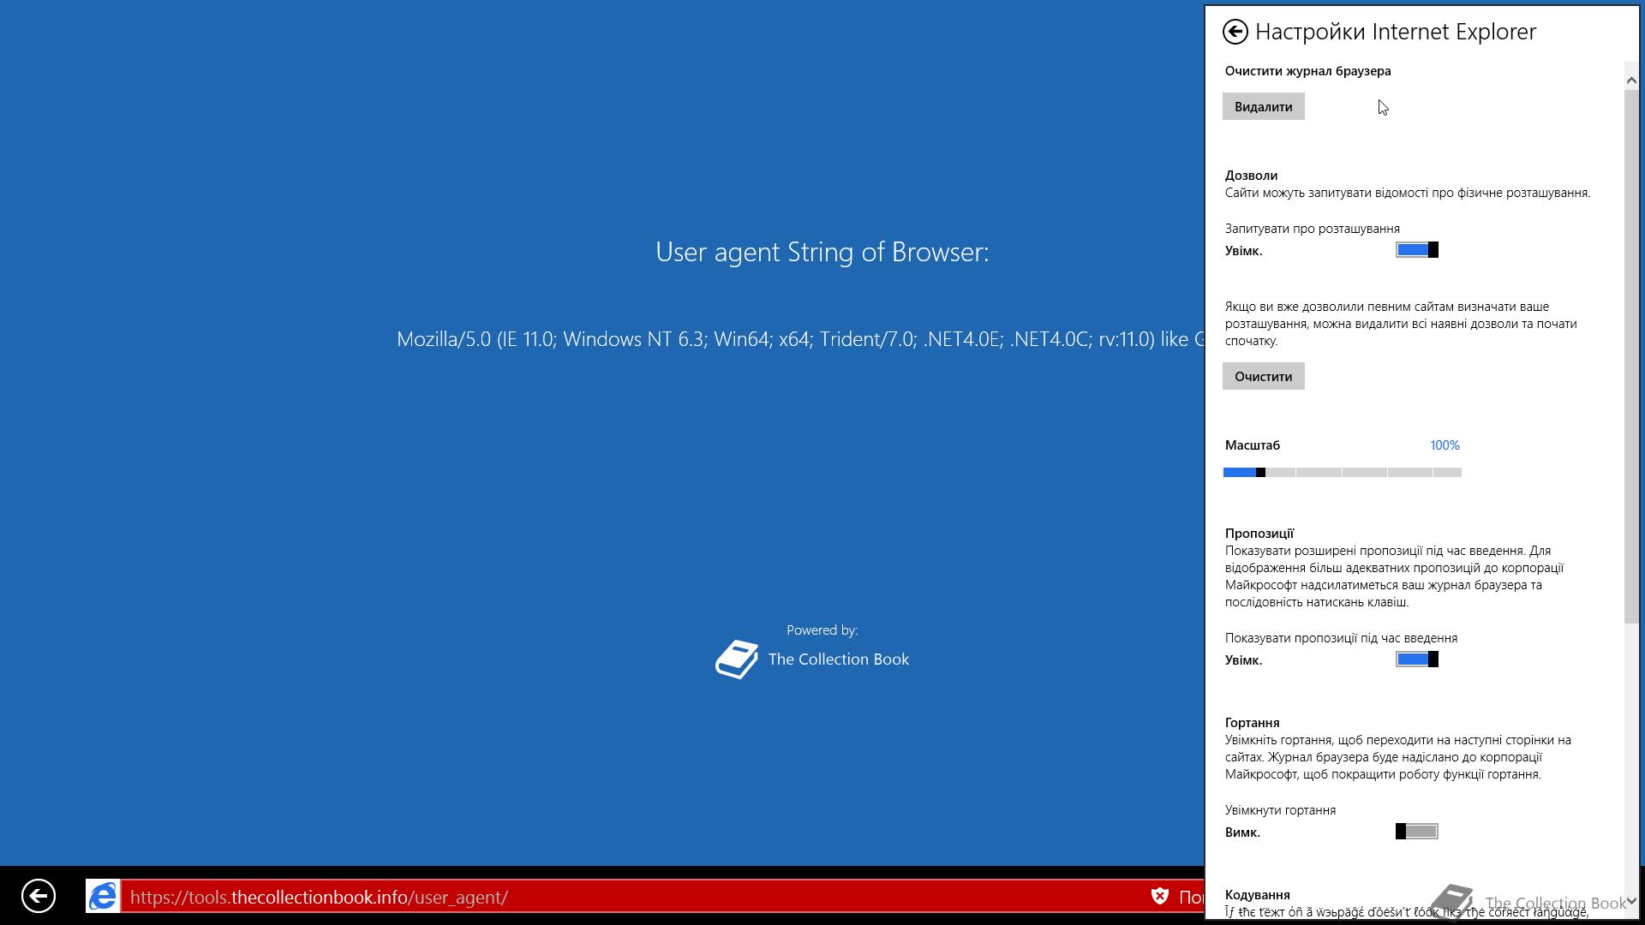The height and width of the screenshot is (925, 1645).
Task: Click the scroll up arrow in the settings panel
Action: coord(1631,80)
